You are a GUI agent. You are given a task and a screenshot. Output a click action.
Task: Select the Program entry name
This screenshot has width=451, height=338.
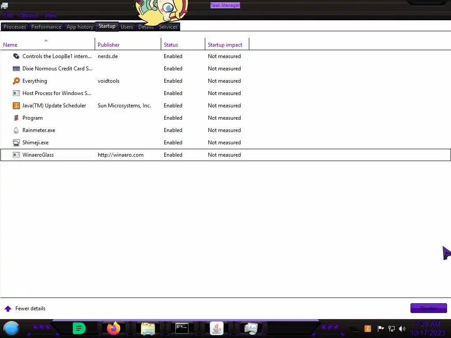point(33,118)
